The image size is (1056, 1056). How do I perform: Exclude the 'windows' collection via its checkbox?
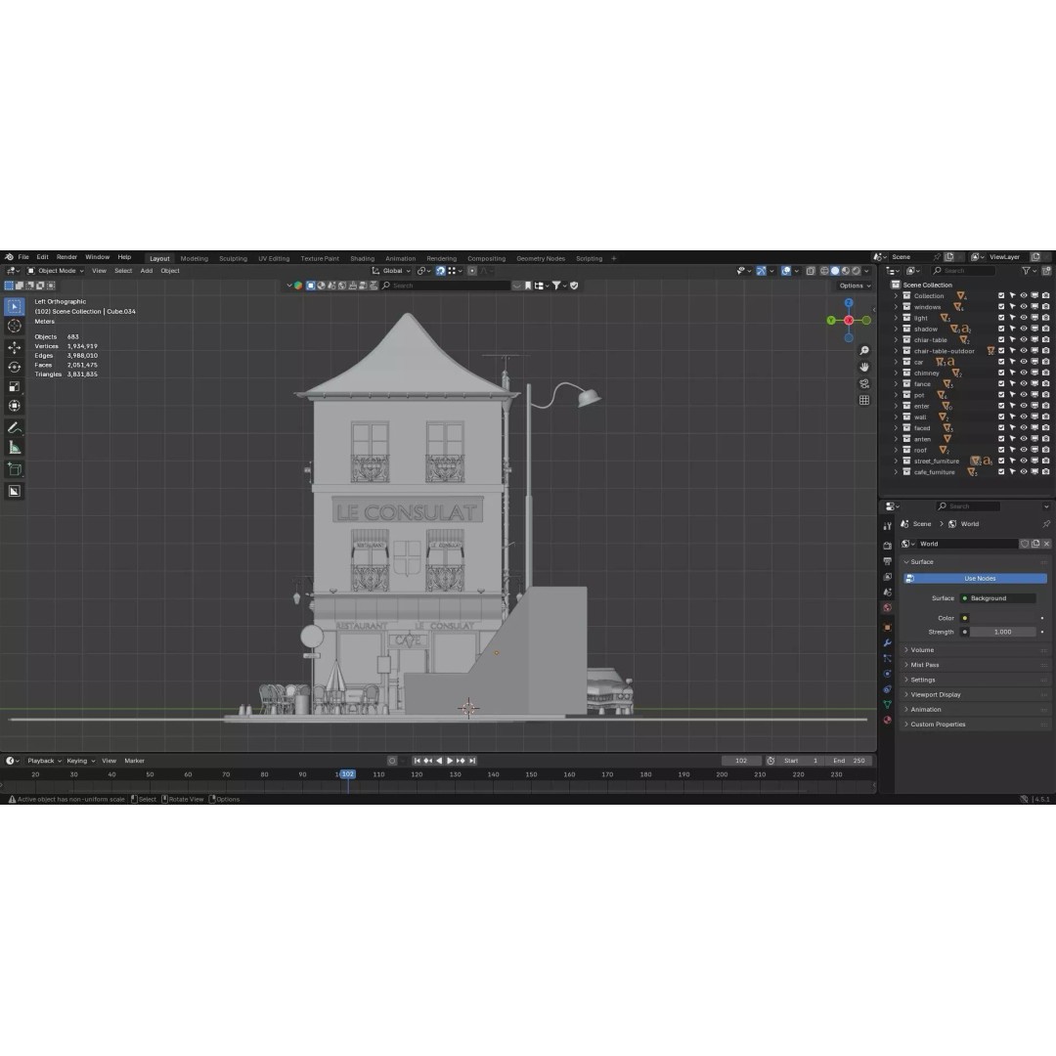pyautogui.click(x=1001, y=307)
